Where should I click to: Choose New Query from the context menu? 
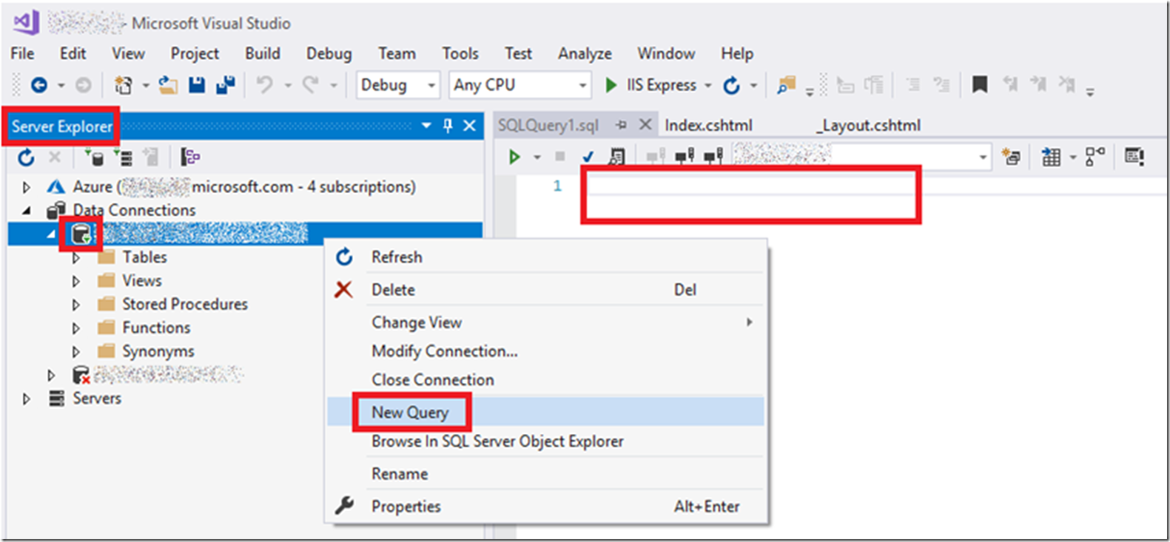coord(545,412)
